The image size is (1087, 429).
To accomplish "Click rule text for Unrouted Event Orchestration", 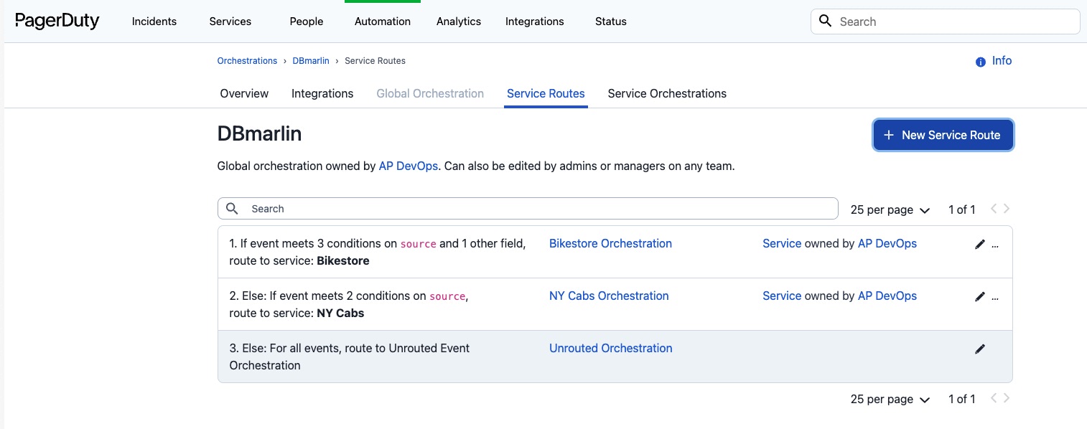I will pyautogui.click(x=350, y=357).
